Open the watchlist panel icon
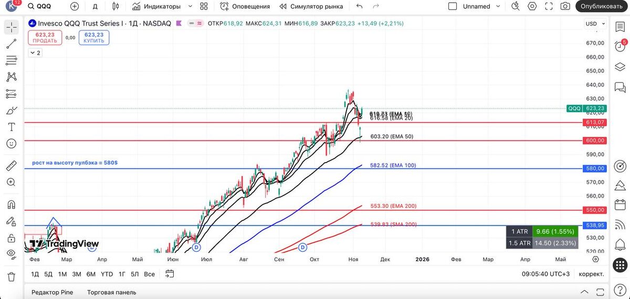The height and width of the screenshot is (299, 630). (620, 27)
